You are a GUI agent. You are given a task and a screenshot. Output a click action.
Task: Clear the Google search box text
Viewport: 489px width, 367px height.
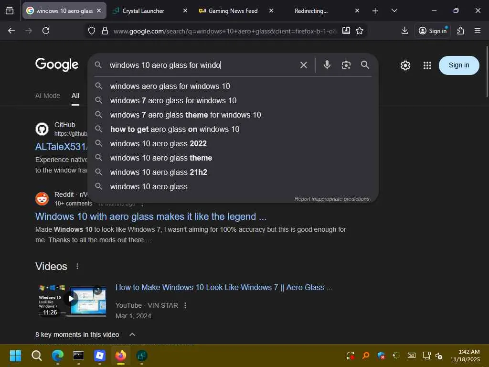303,65
